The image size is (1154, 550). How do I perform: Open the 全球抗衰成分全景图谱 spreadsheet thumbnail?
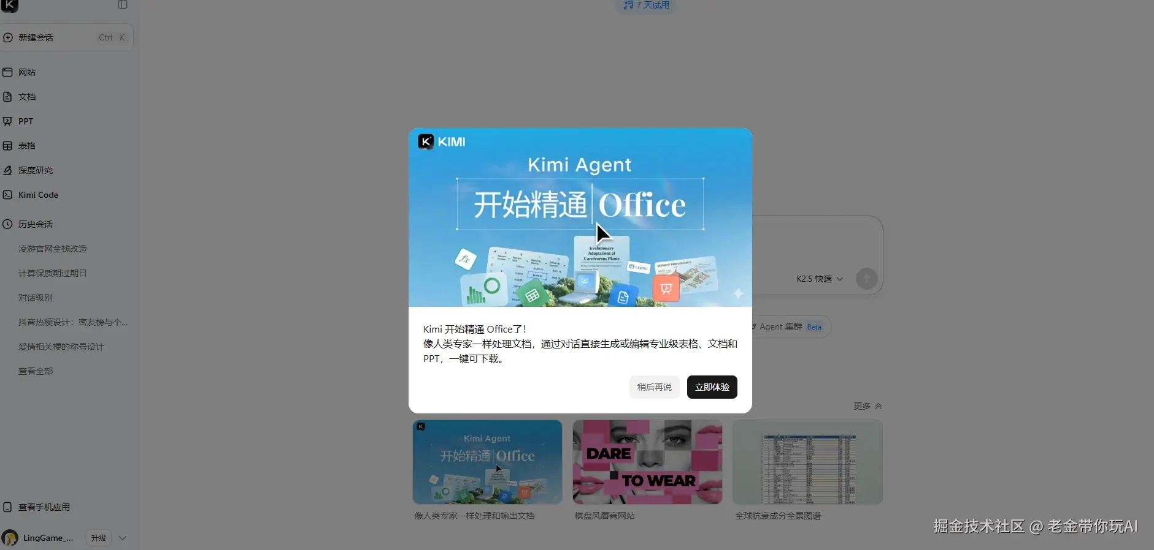(807, 462)
